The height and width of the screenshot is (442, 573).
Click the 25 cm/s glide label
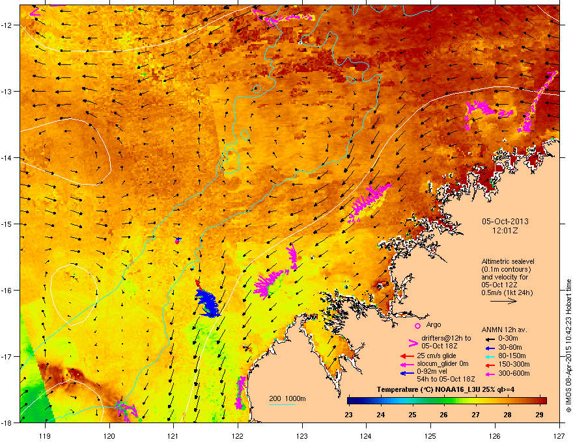coord(436,356)
